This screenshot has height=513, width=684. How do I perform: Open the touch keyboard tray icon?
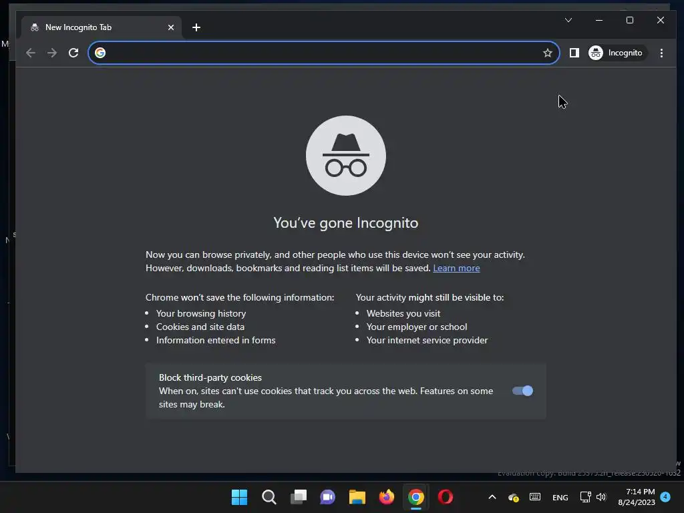pyautogui.click(x=535, y=497)
